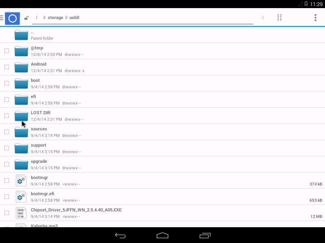Select the root slash breadcrumb item
Image resolution: width=325 pixels, height=243 pixels.
point(37,17)
